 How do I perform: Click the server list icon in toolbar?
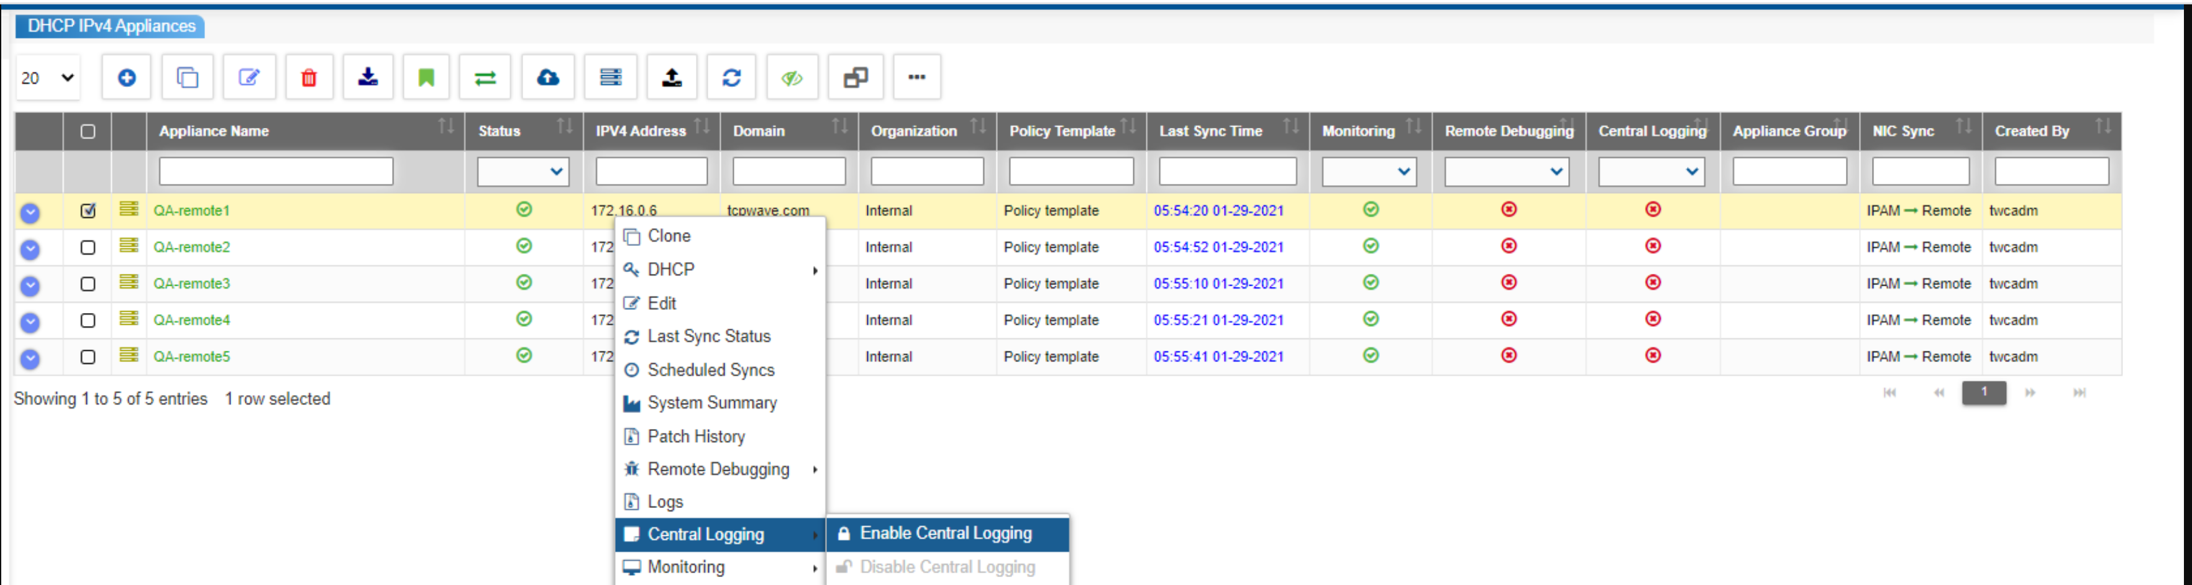tap(610, 78)
